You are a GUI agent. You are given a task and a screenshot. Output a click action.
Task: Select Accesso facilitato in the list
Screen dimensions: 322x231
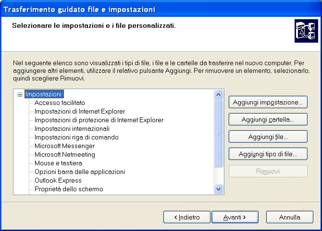point(60,103)
